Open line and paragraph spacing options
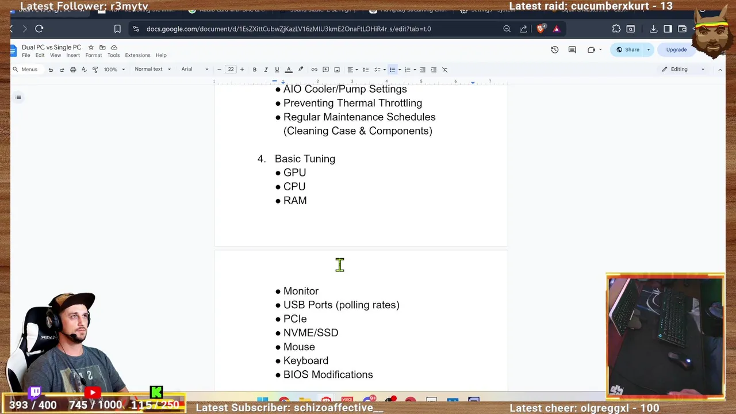The height and width of the screenshot is (414, 736). click(x=365, y=70)
